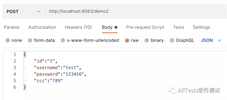Switch to the Tests tab
The image size is (227, 100).
pyautogui.click(x=178, y=27)
